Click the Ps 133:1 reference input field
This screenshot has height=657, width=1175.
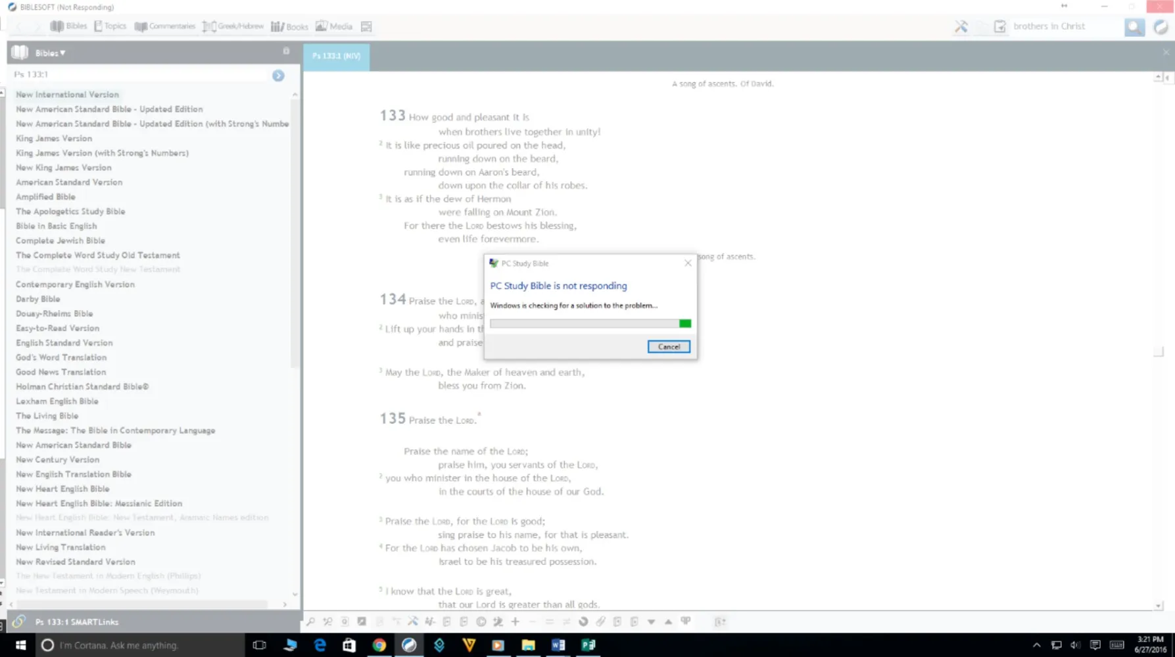[140, 75]
